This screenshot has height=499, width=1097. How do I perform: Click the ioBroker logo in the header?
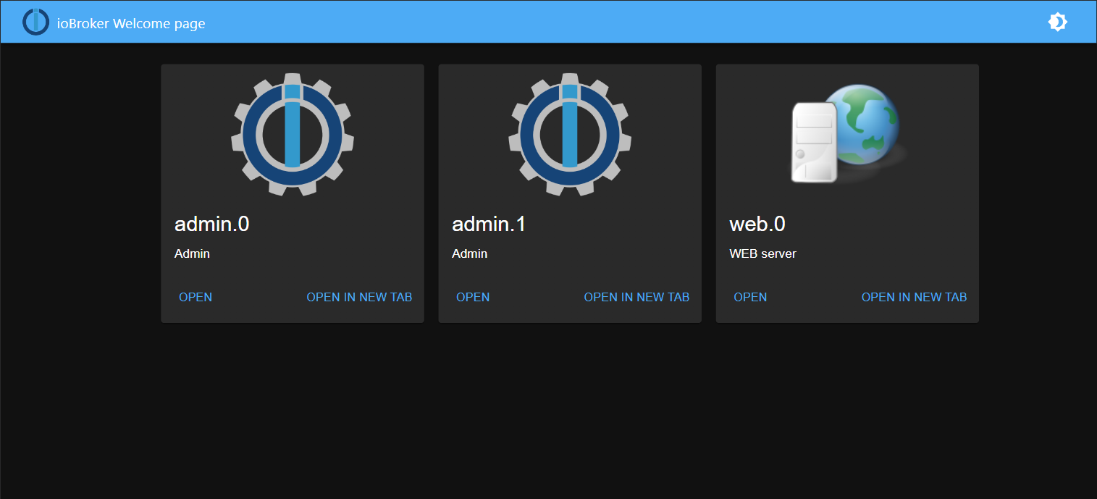(35, 22)
